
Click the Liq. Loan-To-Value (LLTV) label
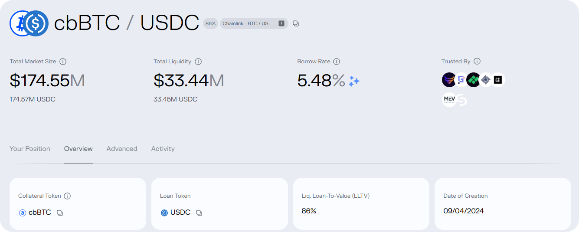(336, 196)
